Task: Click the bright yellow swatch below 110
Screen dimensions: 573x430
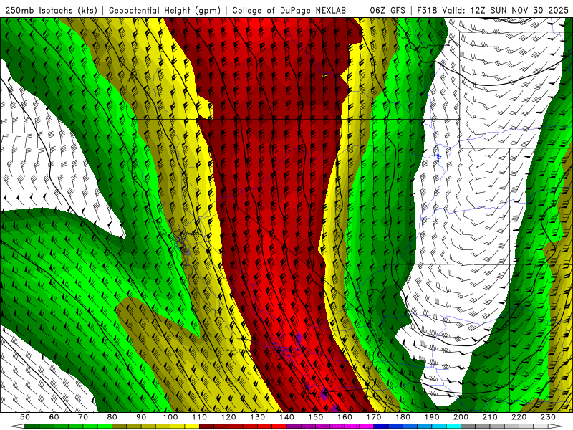Action: tap(192, 426)
